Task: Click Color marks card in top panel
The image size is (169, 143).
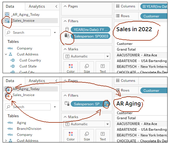Action: coord(71,67)
